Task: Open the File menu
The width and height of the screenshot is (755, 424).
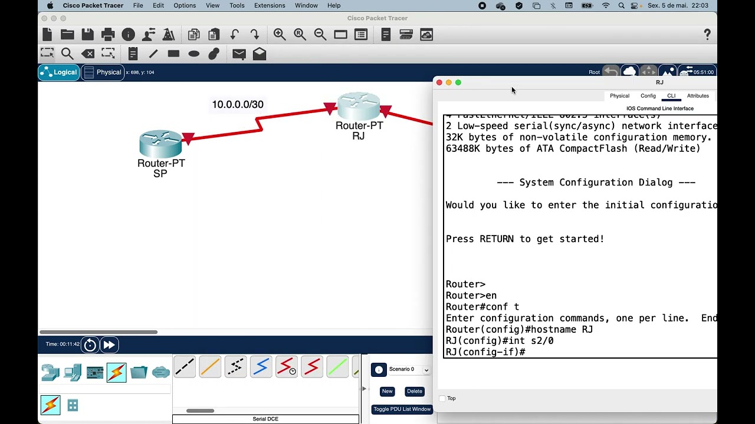Action: [x=138, y=5]
